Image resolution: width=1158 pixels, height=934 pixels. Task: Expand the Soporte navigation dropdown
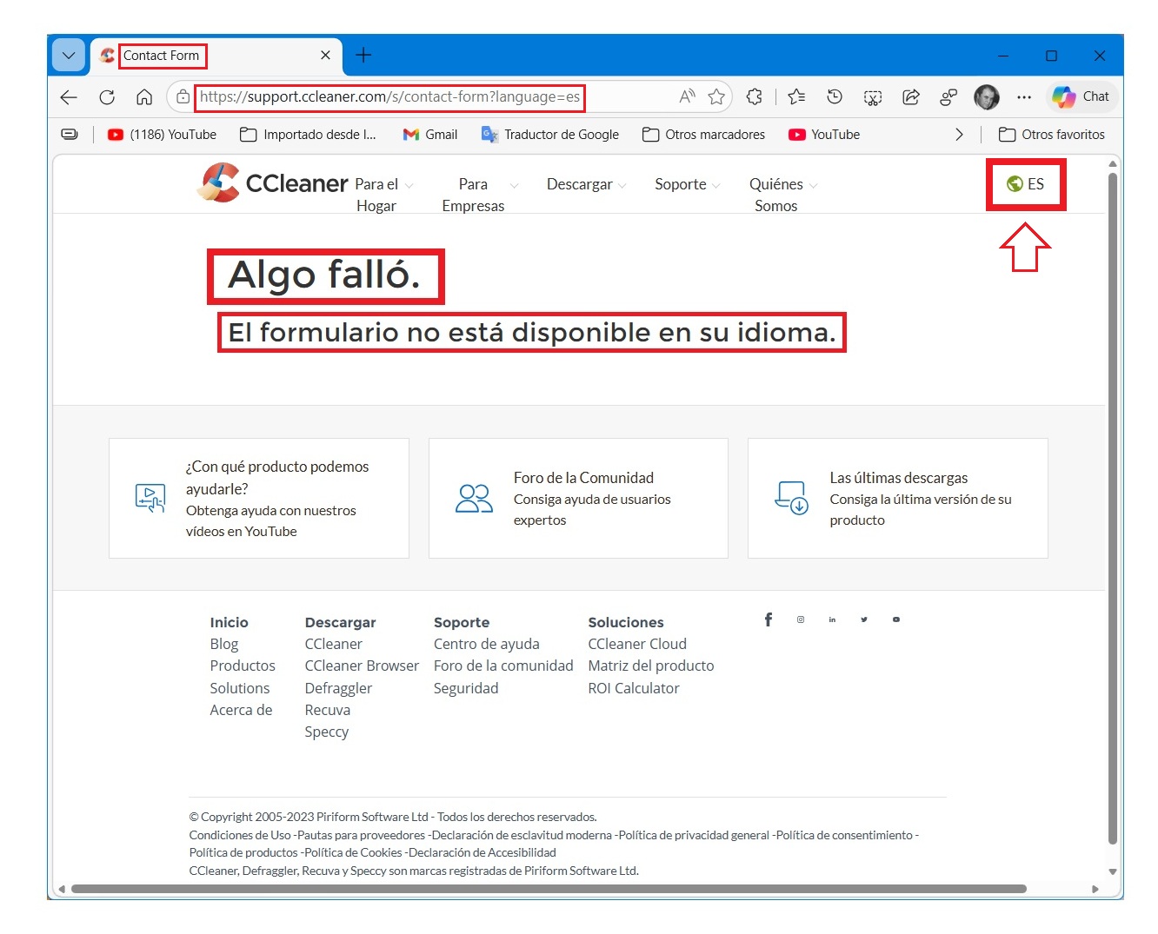pos(687,184)
